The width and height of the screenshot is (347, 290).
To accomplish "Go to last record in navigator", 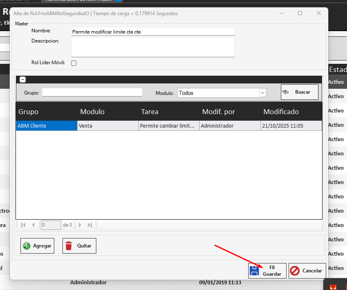I will coord(90,225).
